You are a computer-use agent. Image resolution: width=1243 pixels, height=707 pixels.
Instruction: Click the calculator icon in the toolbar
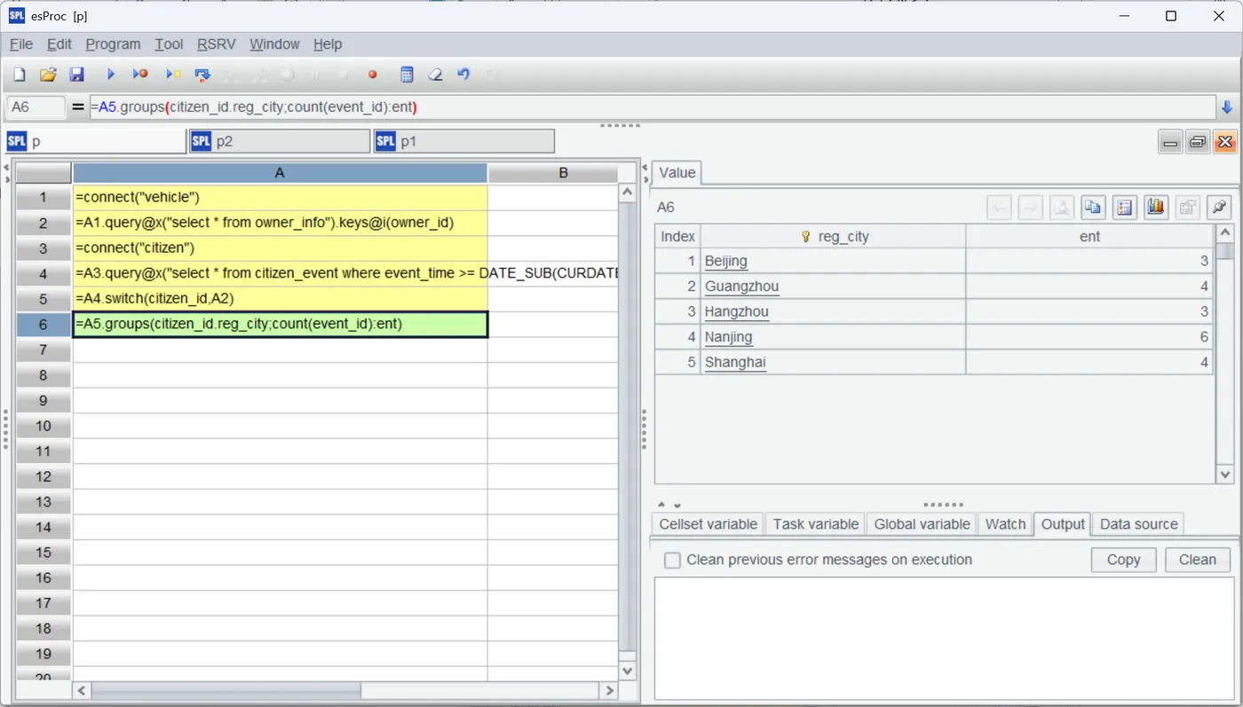407,75
